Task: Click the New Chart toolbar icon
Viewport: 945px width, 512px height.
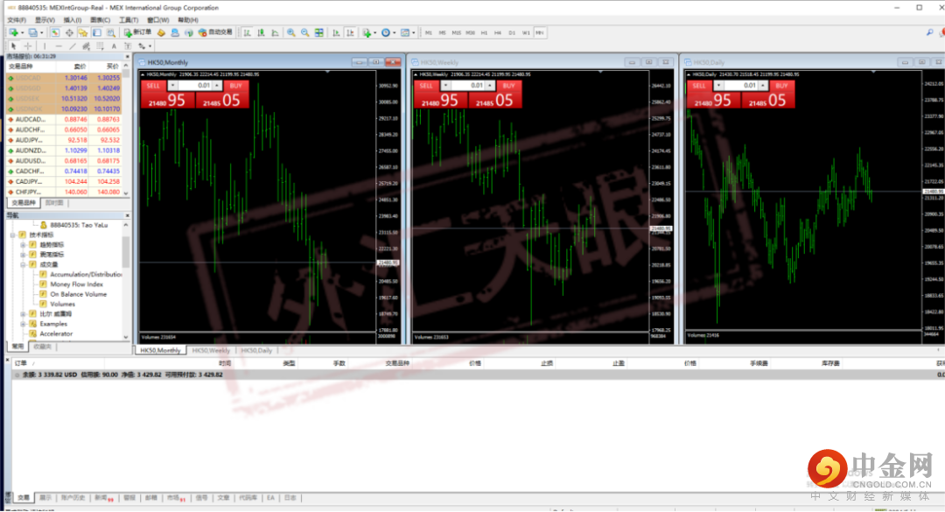Action: click(x=13, y=32)
